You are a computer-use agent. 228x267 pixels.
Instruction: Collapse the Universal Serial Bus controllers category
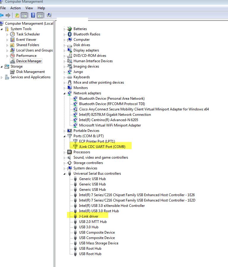click(x=64, y=174)
